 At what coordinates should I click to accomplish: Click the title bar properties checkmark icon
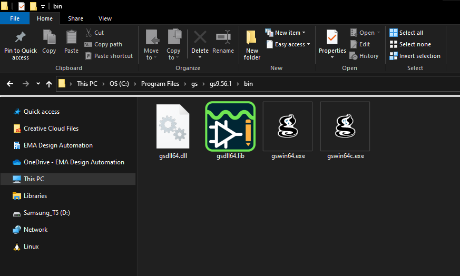pyautogui.click(x=22, y=6)
